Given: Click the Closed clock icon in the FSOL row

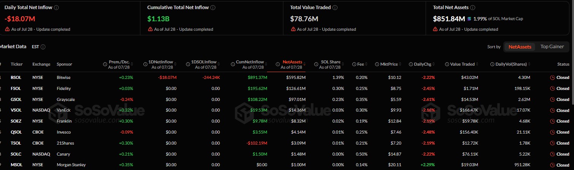Looking at the screenshot, I should (552, 88).
